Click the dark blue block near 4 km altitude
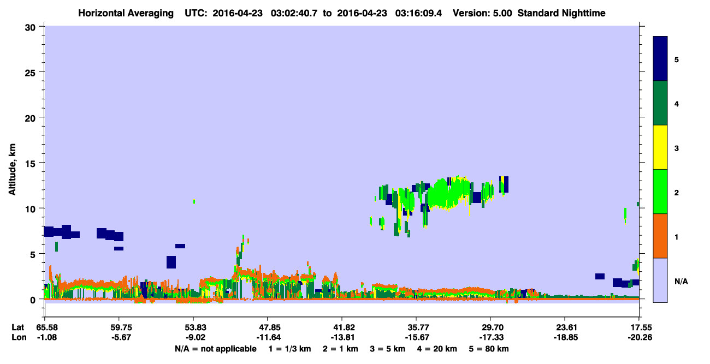The width and height of the screenshot is (710, 364). tap(171, 262)
